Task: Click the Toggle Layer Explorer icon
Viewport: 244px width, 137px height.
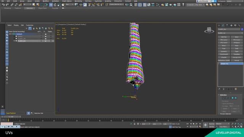Action: pyautogui.click(x=140, y=5)
